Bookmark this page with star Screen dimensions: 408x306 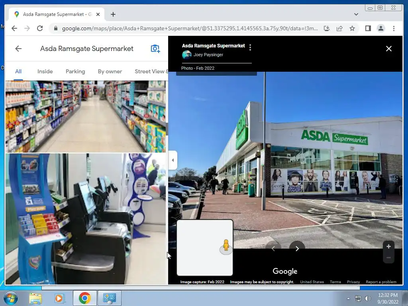tap(352, 28)
